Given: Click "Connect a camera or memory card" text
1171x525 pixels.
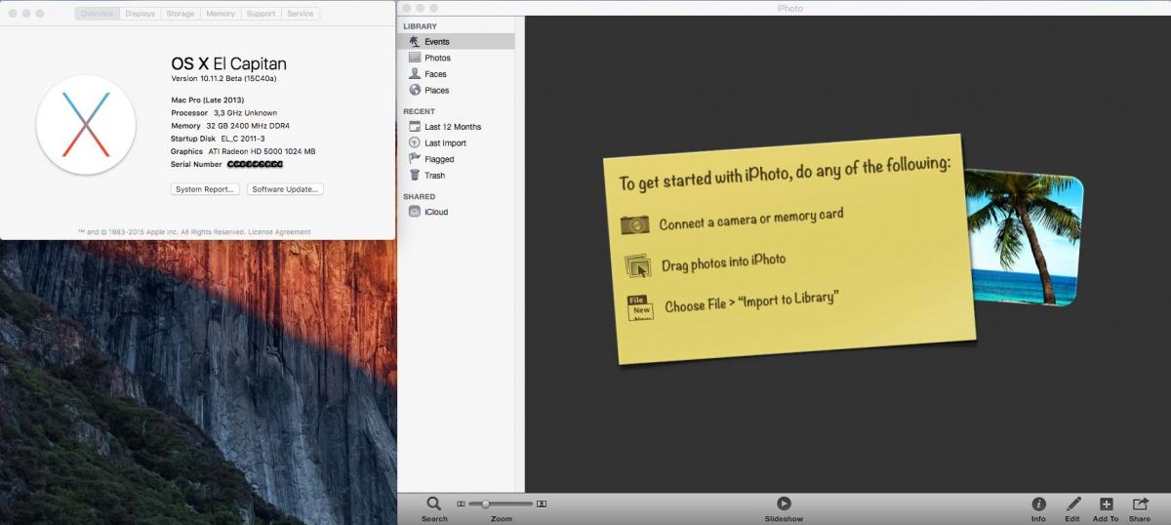Looking at the screenshot, I should click(x=751, y=219).
